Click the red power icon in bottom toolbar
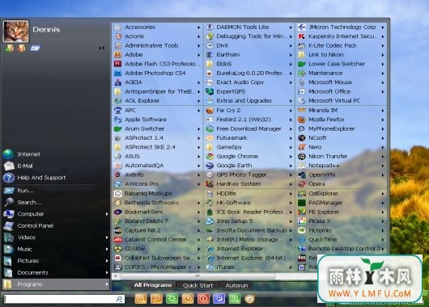This screenshot has height=307, width=429. point(203,299)
